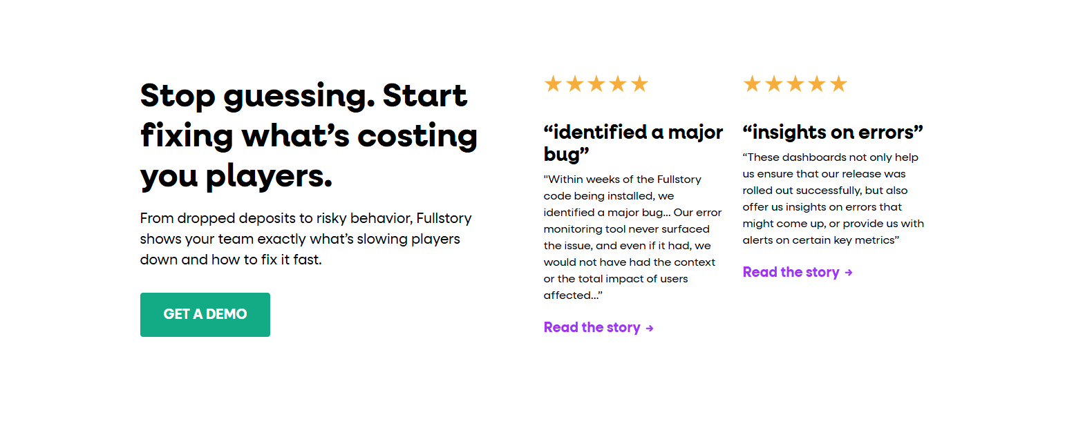Click the first star above insights on errors

[752, 84]
